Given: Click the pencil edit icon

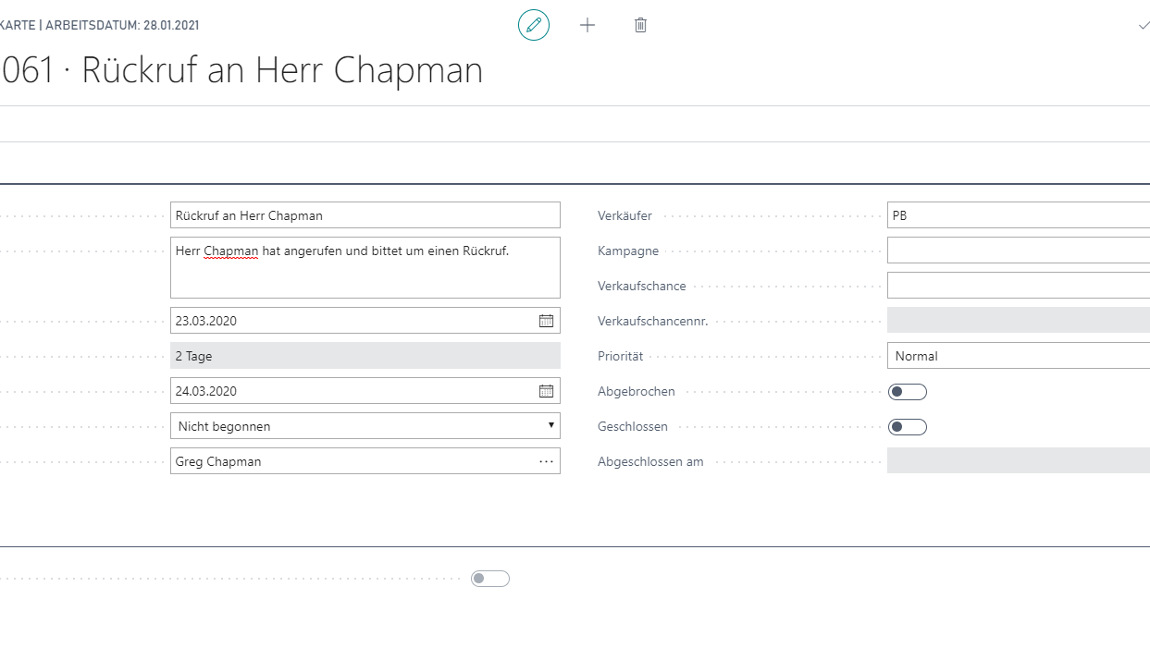Looking at the screenshot, I should tap(533, 25).
